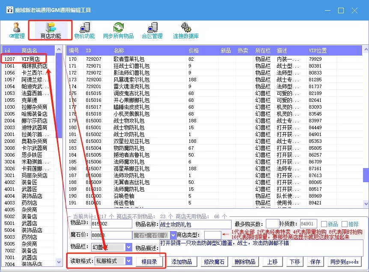Open the 魔石+魔石(赠) currency dropdown
Image resolution: width=369 pixels, height=272 pixels.
pyautogui.click(x=173, y=235)
